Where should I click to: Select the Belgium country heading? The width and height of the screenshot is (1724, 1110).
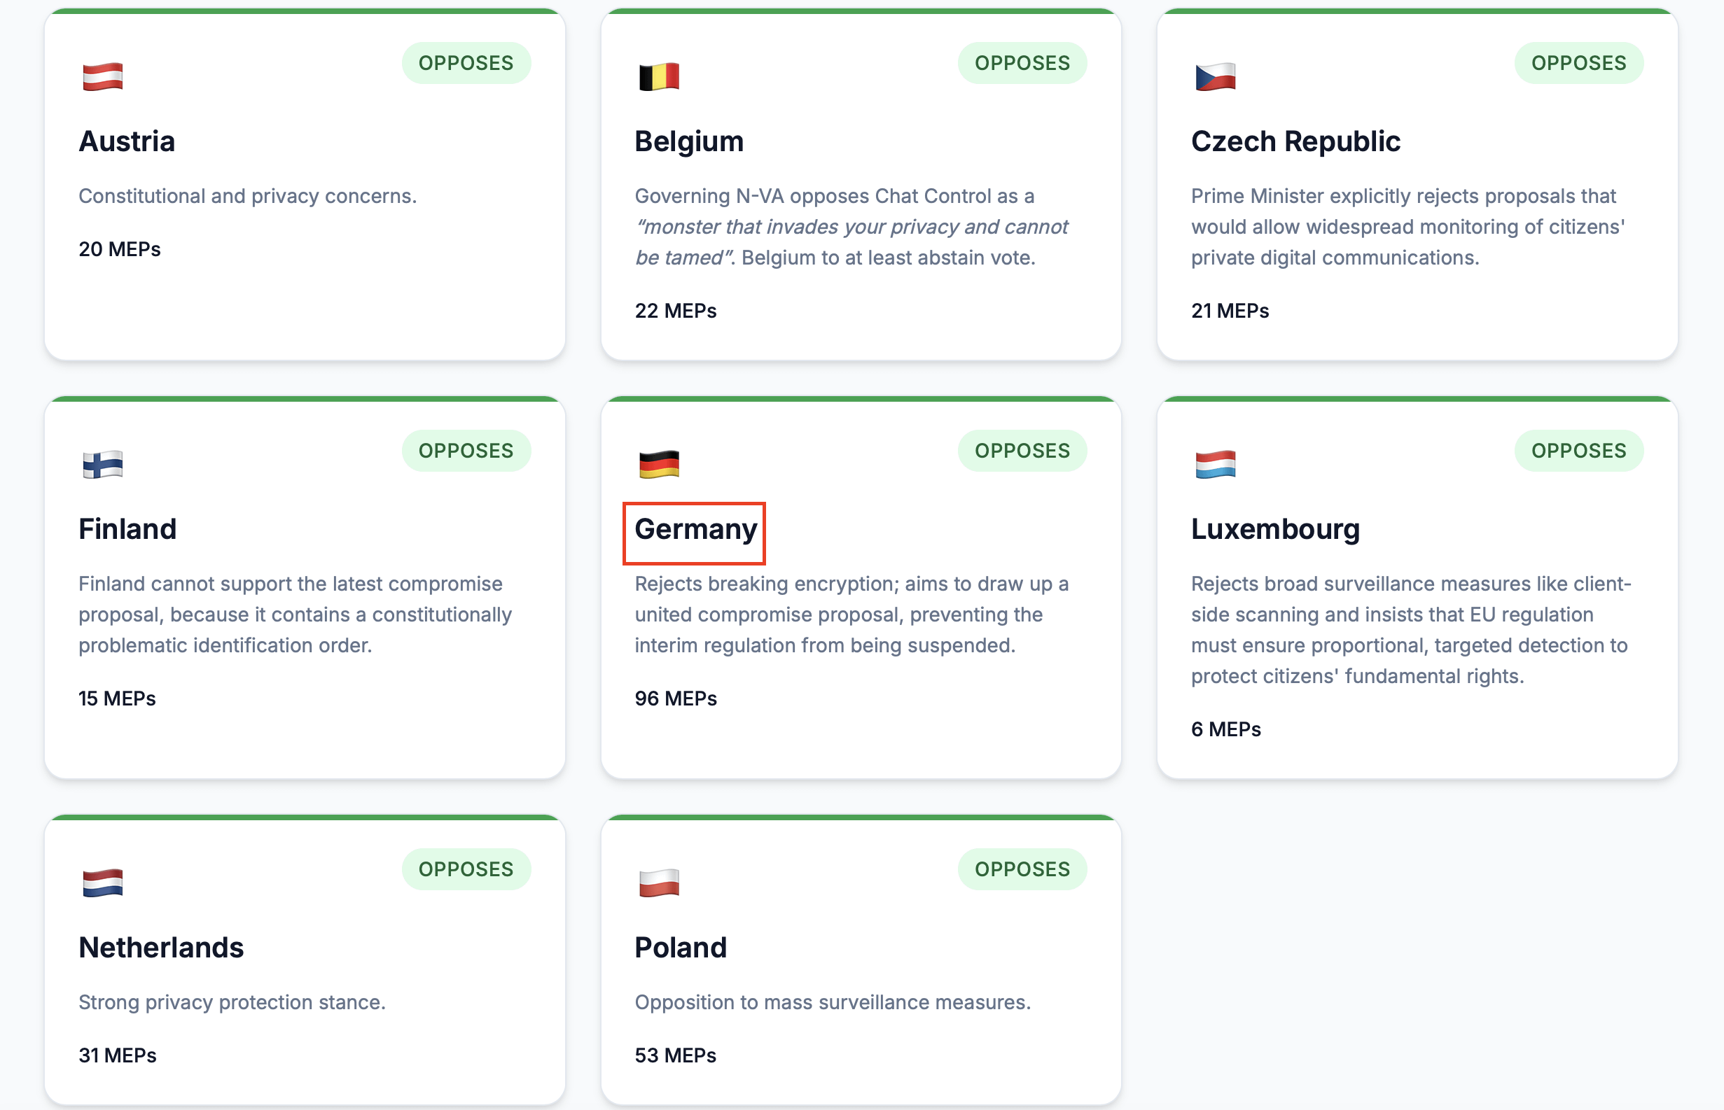[688, 142]
